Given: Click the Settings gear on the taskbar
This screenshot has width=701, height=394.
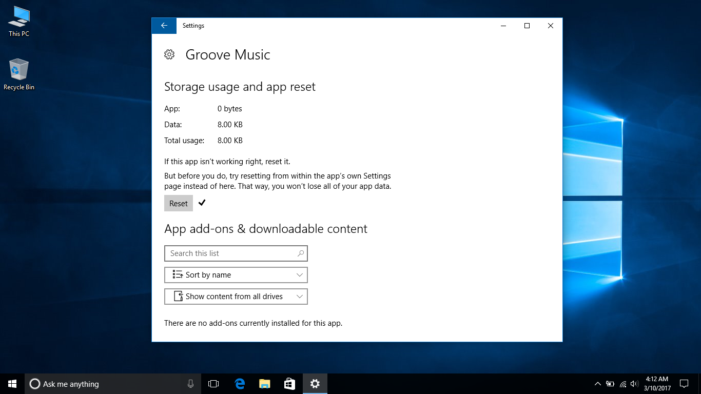Looking at the screenshot, I should [315, 384].
